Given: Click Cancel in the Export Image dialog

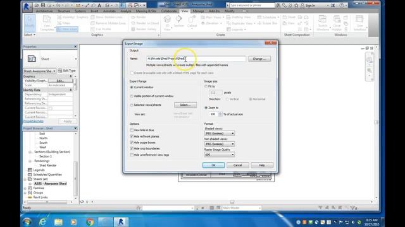Looking at the screenshot, I should (x=238, y=165).
